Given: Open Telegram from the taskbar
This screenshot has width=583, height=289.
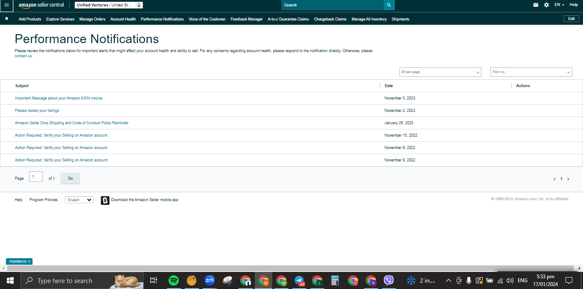Looking at the screenshot, I should [299, 280].
